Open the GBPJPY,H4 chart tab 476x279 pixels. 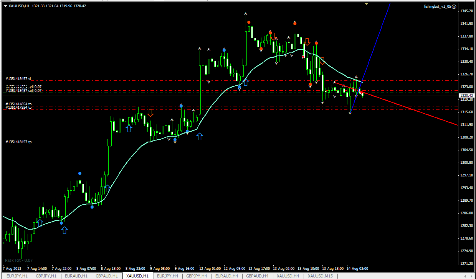(x=197, y=276)
